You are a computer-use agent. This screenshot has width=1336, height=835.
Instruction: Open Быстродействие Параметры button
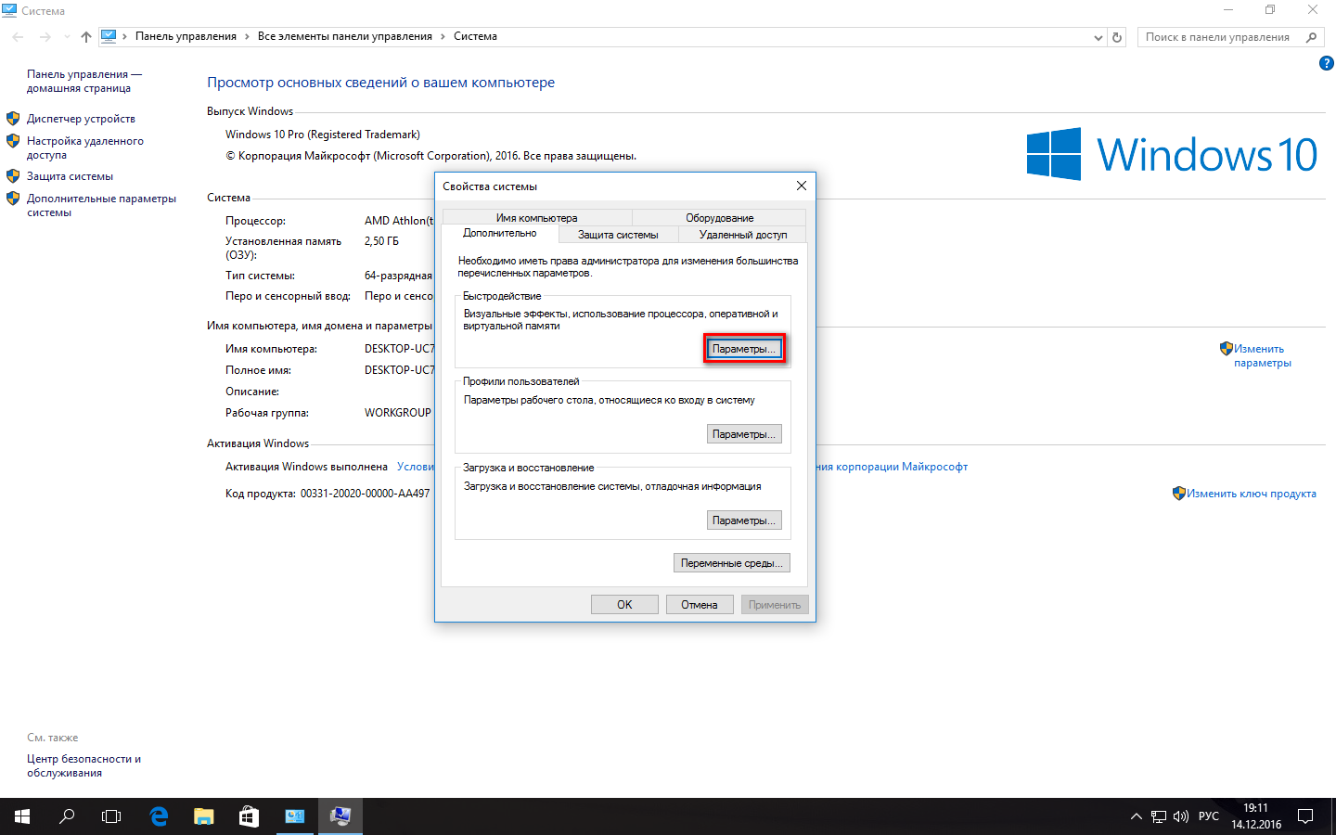pyautogui.click(x=744, y=349)
